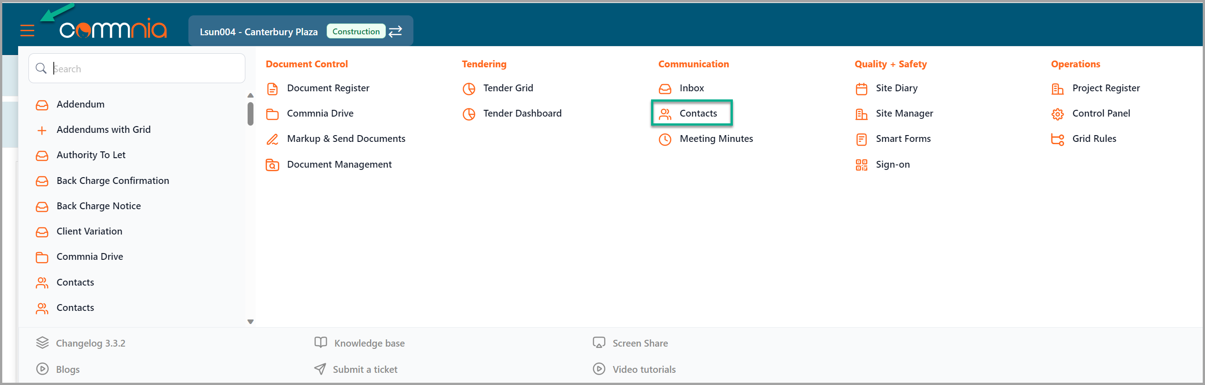Open Inbox under Communication
The height and width of the screenshot is (385, 1205).
point(691,88)
